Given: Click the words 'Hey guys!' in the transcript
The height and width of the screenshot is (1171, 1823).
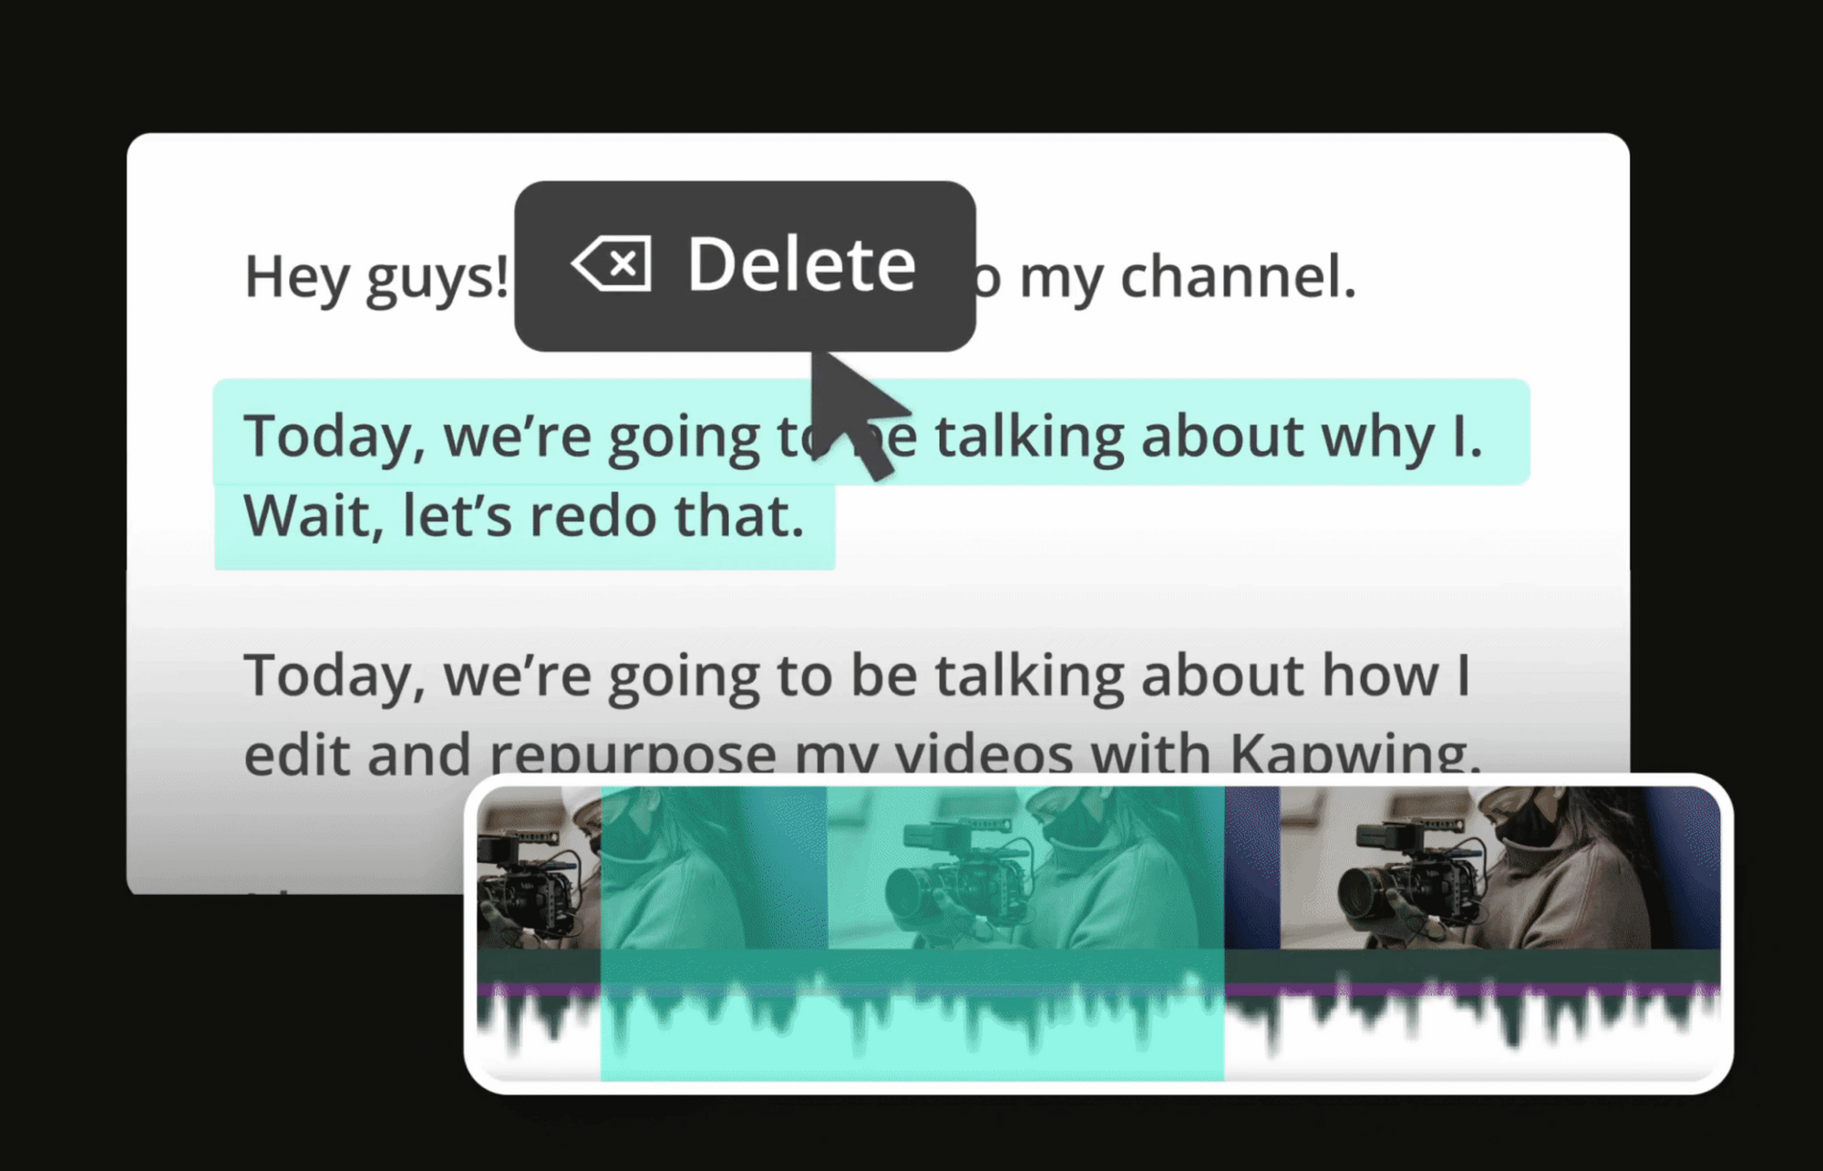Looking at the screenshot, I should [376, 277].
